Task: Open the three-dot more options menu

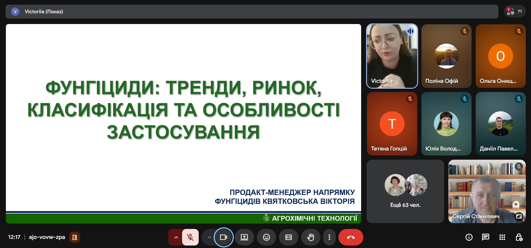Action: (x=329, y=237)
